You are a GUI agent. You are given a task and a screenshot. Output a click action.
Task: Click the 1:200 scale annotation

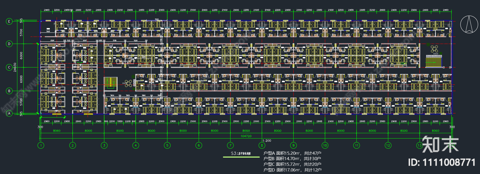pos(267,141)
